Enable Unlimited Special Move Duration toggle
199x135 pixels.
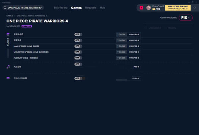pos(78,52)
